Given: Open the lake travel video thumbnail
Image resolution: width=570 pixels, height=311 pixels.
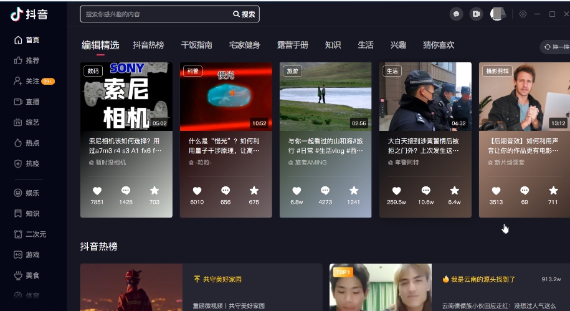Looking at the screenshot, I should 325,97.
